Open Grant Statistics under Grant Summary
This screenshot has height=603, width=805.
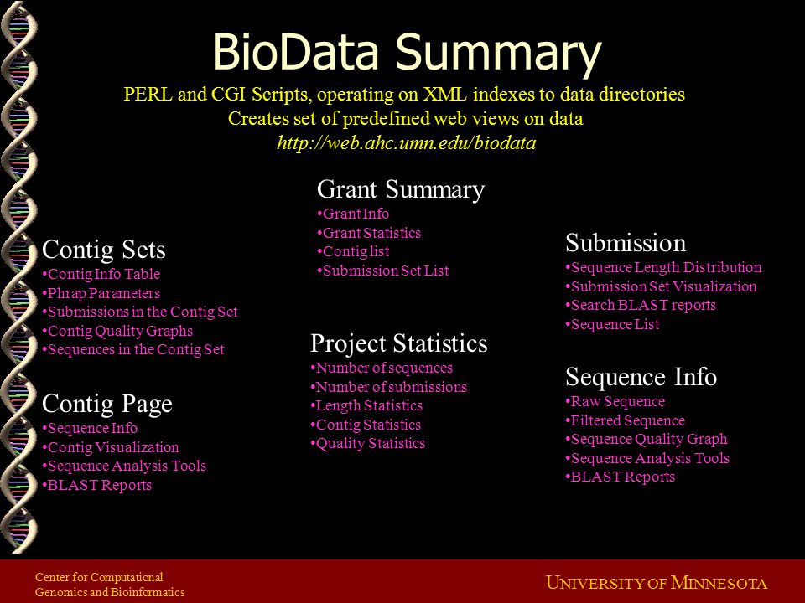tap(369, 233)
